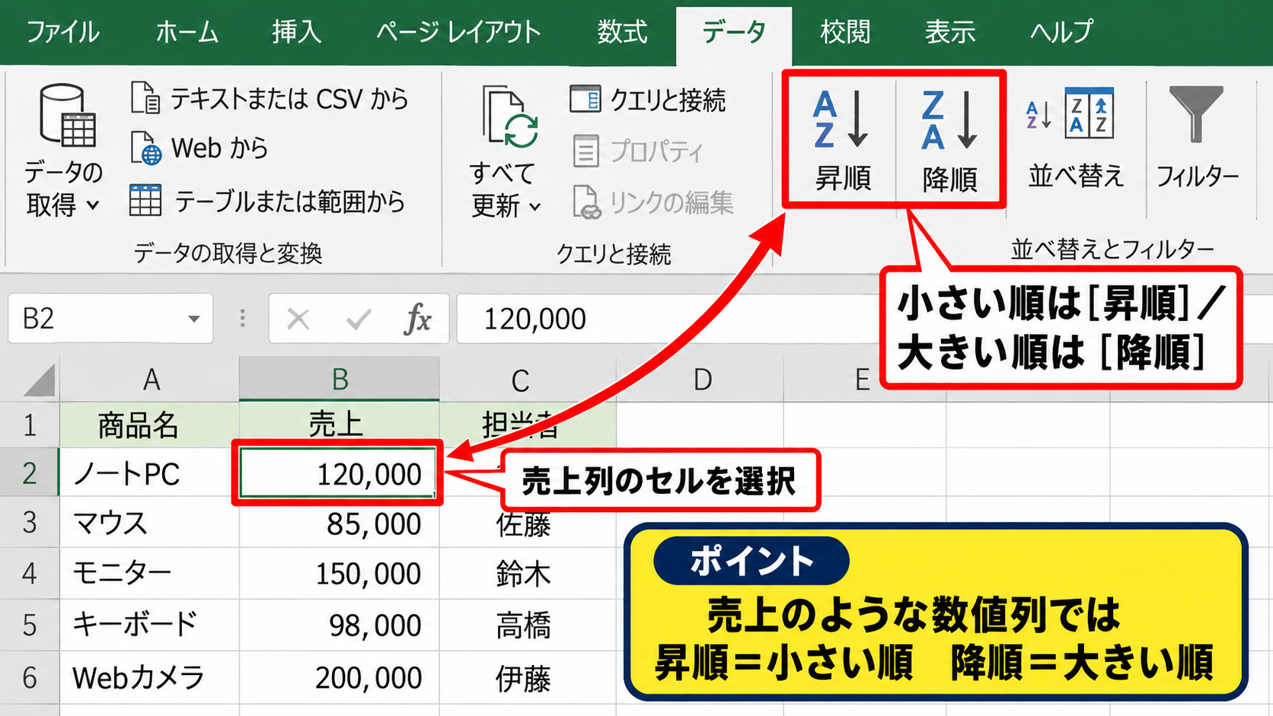Click the fx insert function button
Screen dimensions: 1273x716
point(418,320)
